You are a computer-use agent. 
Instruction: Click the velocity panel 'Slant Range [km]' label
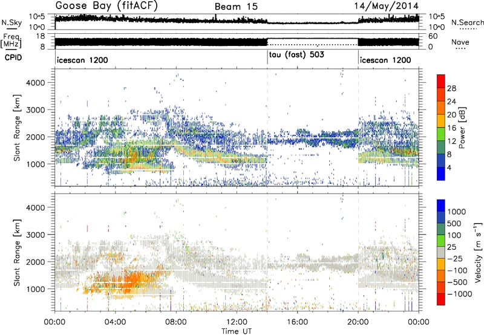click(x=17, y=252)
